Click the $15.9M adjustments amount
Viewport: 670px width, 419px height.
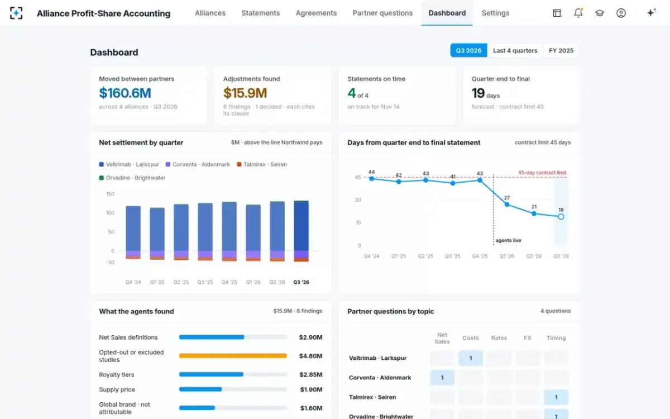pyautogui.click(x=245, y=93)
